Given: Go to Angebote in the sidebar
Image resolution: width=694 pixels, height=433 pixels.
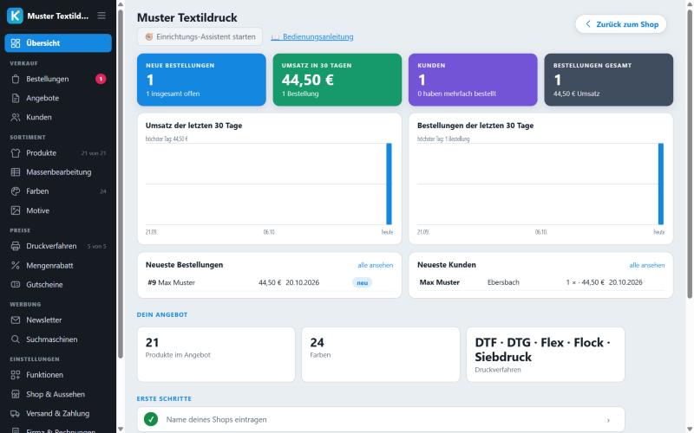Looking at the screenshot, I should pos(58,98).
